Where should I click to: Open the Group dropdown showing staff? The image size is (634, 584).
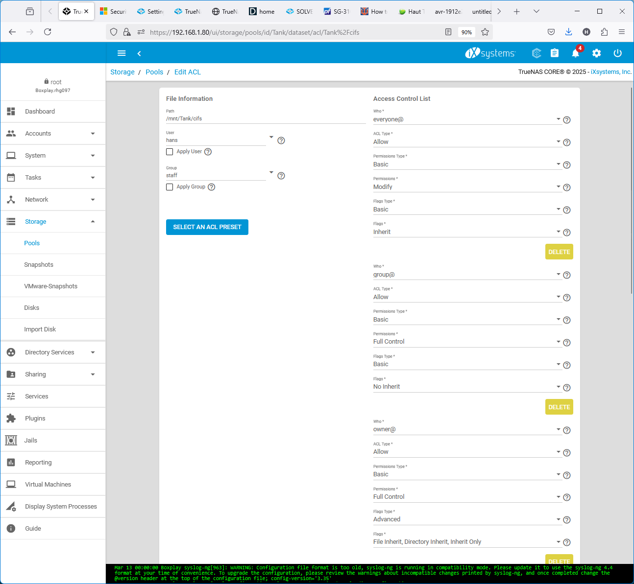(x=219, y=175)
